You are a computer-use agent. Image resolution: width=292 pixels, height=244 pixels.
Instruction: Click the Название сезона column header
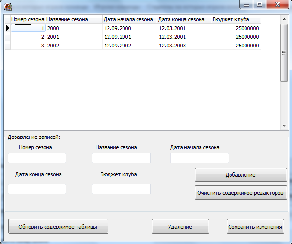coord(74,19)
